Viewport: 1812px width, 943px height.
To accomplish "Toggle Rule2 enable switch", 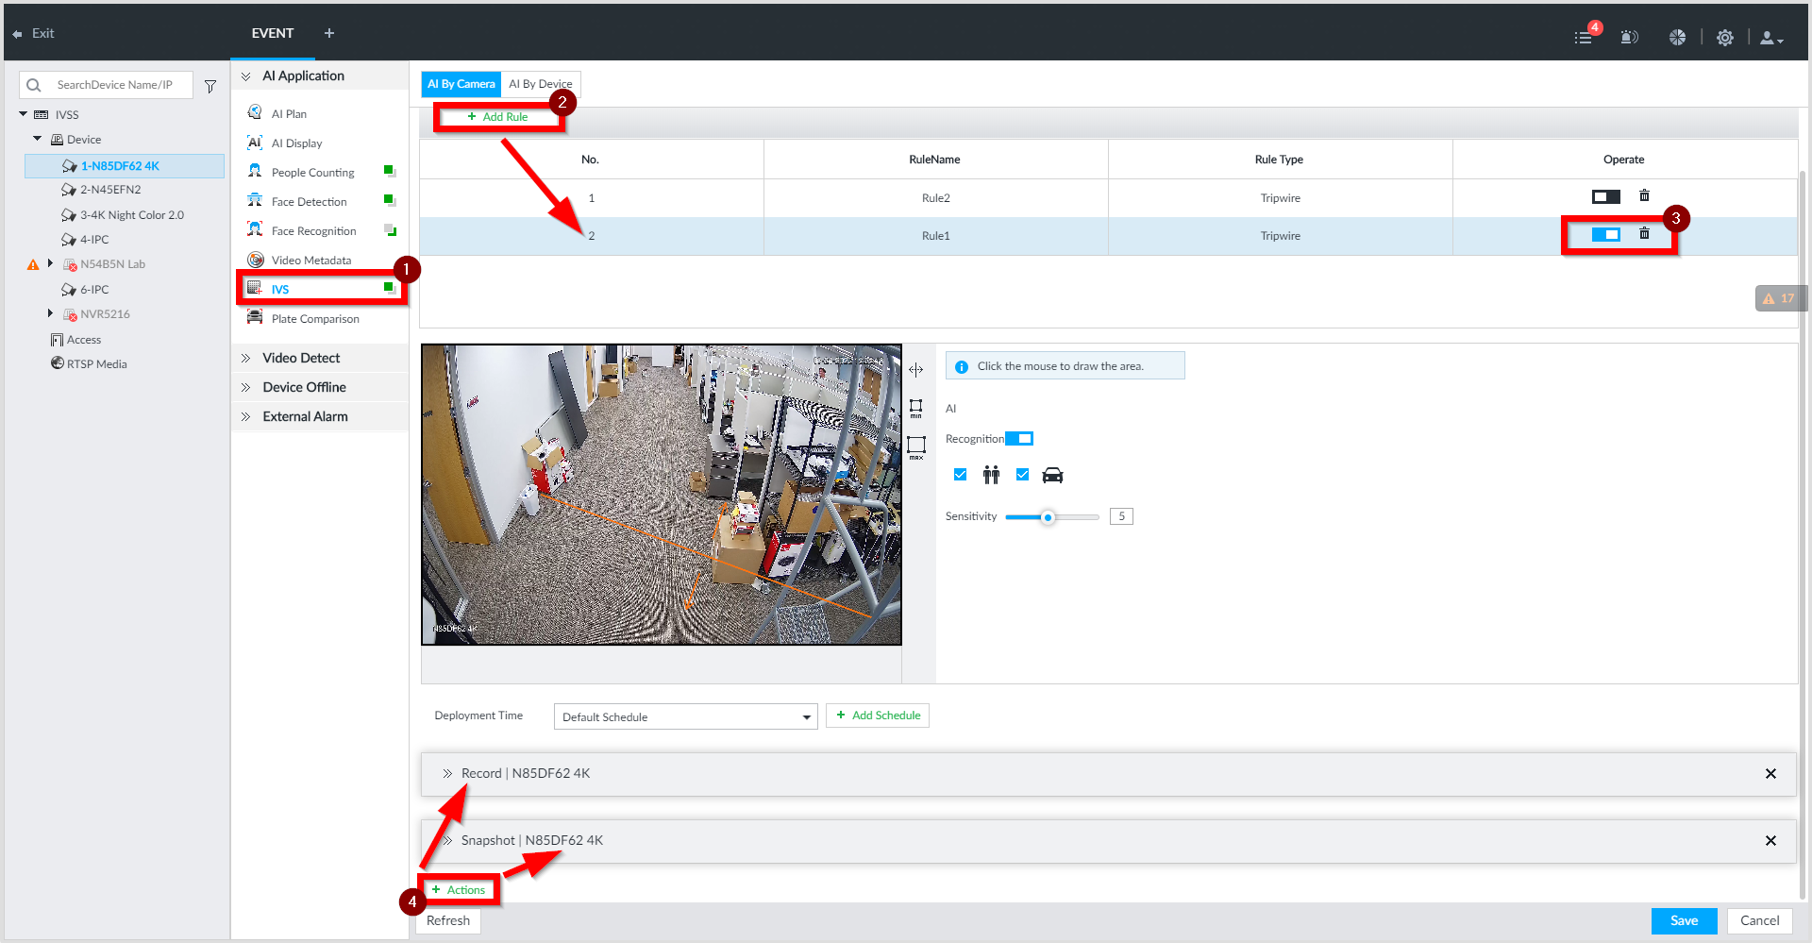I will tap(1606, 196).
